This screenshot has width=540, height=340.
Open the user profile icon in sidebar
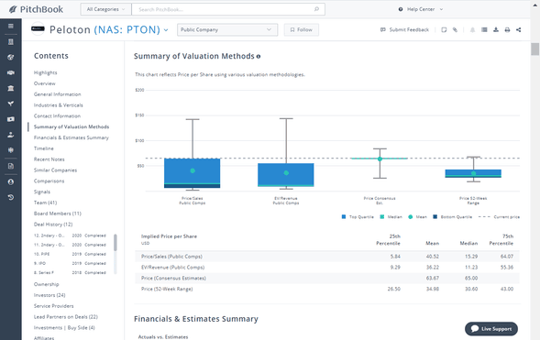tap(11, 181)
